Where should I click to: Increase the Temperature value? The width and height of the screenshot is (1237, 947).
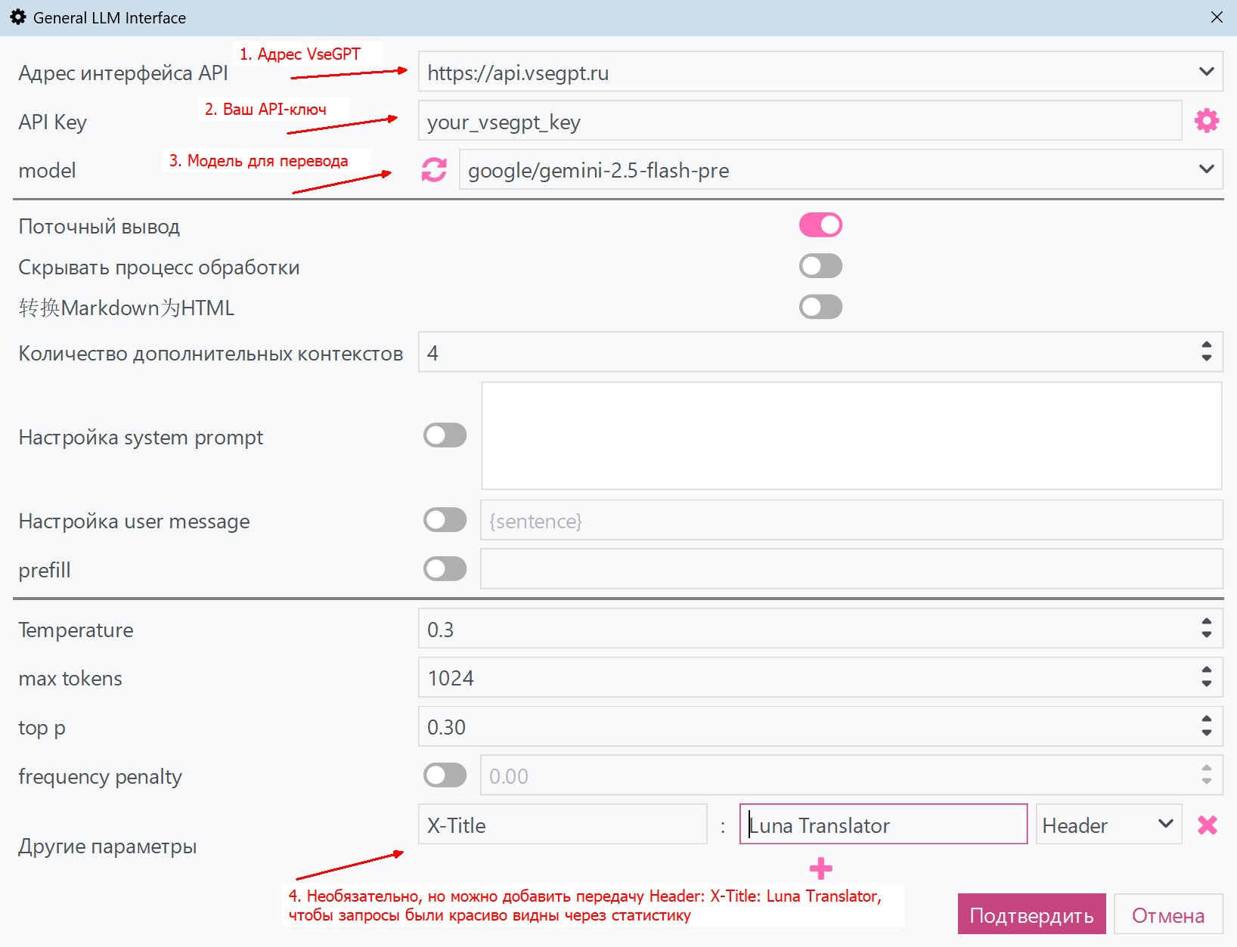tap(1207, 621)
